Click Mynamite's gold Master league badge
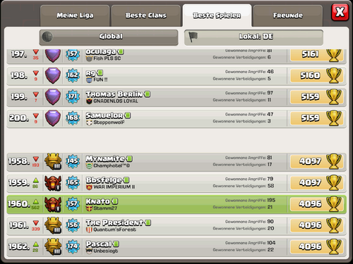The height and width of the screenshot is (264, 353). [x=53, y=161]
